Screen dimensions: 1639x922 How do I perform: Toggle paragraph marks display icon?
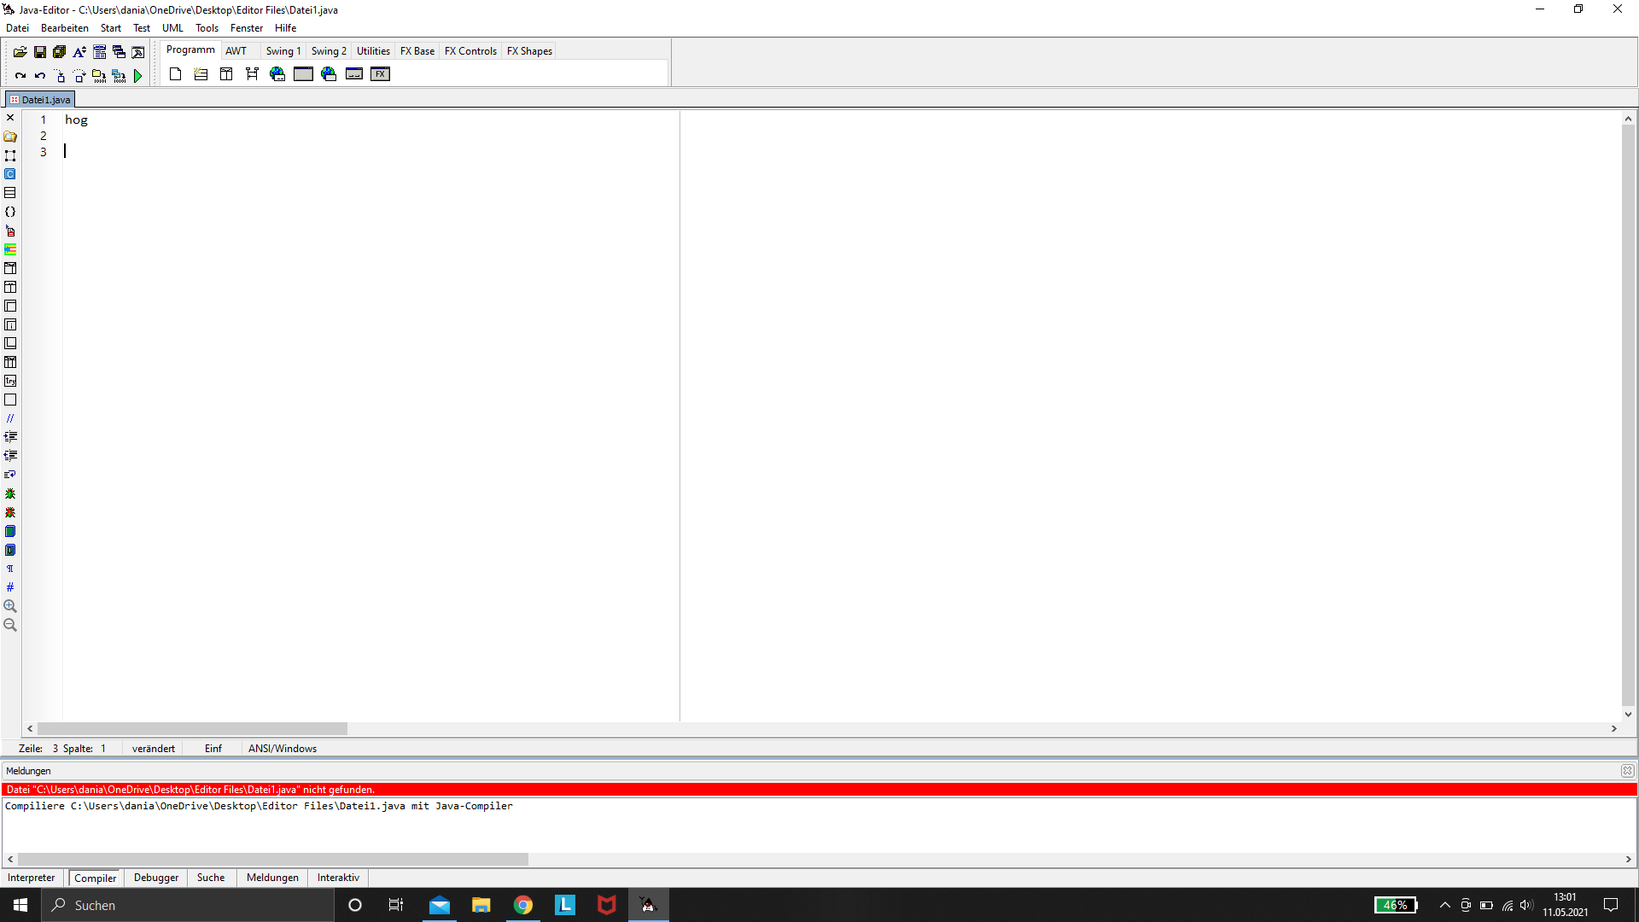[x=10, y=569]
